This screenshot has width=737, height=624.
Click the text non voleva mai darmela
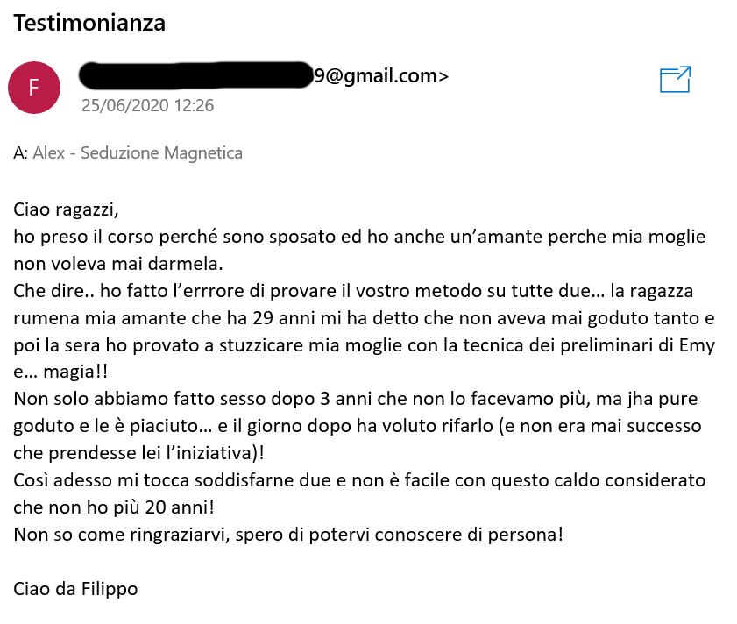pos(118,264)
